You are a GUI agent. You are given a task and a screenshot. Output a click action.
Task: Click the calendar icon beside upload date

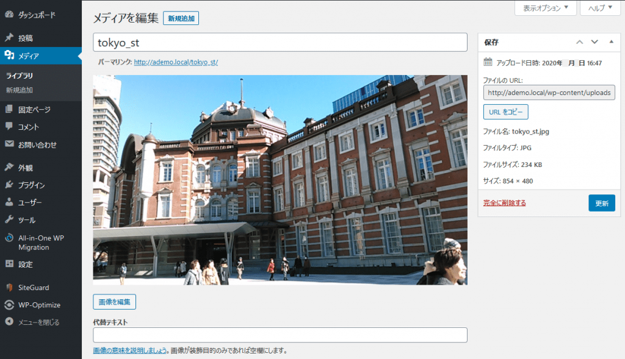pyautogui.click(x=488, y=62)
